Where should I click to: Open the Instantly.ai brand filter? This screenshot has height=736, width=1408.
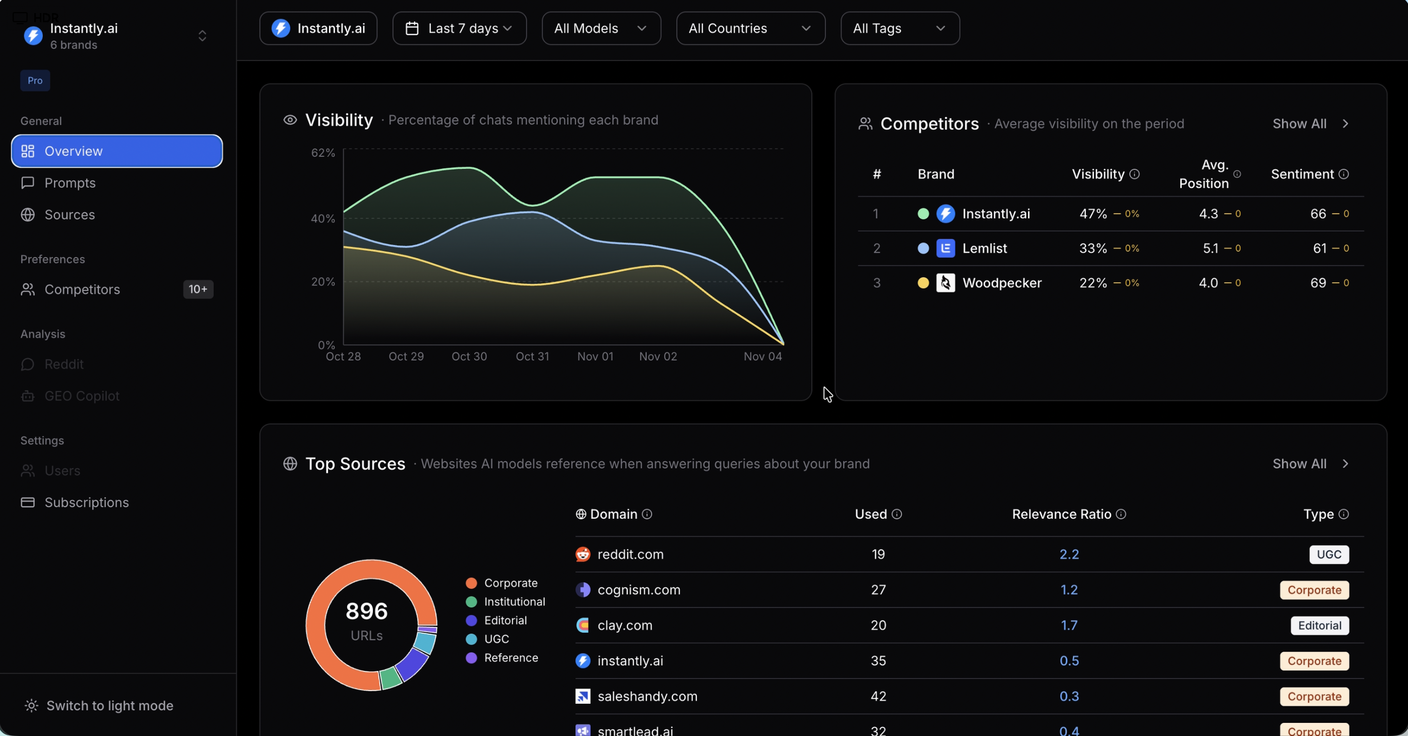coord(318,28)
